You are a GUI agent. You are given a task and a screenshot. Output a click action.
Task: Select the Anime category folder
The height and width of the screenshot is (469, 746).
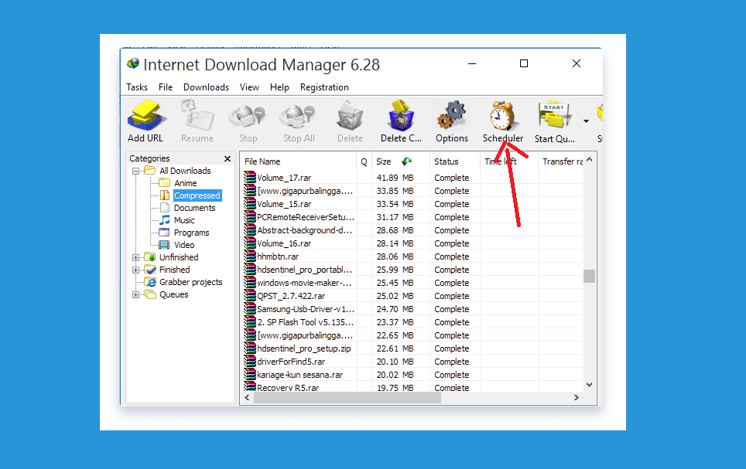pos(185,183)
